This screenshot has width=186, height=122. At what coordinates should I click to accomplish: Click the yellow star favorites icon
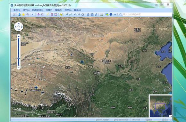coord(24,15)
